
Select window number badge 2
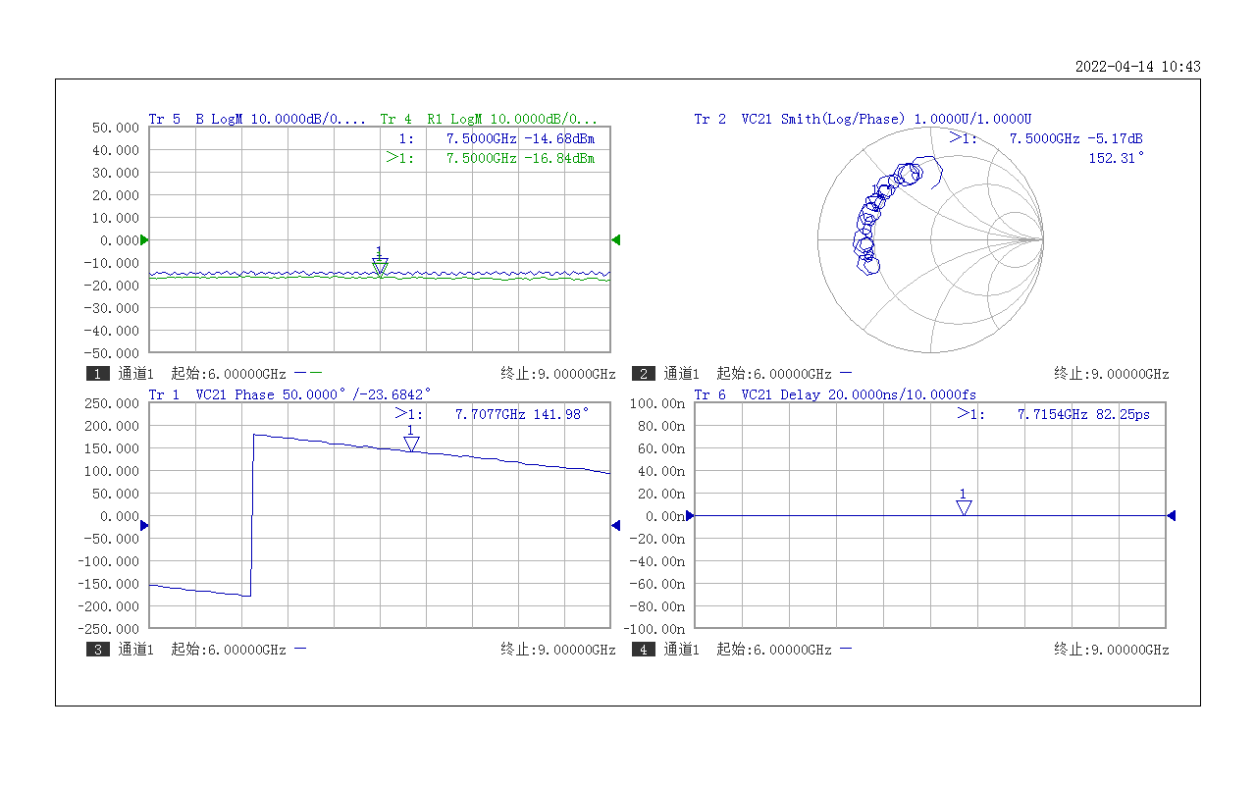coord(644,374)
